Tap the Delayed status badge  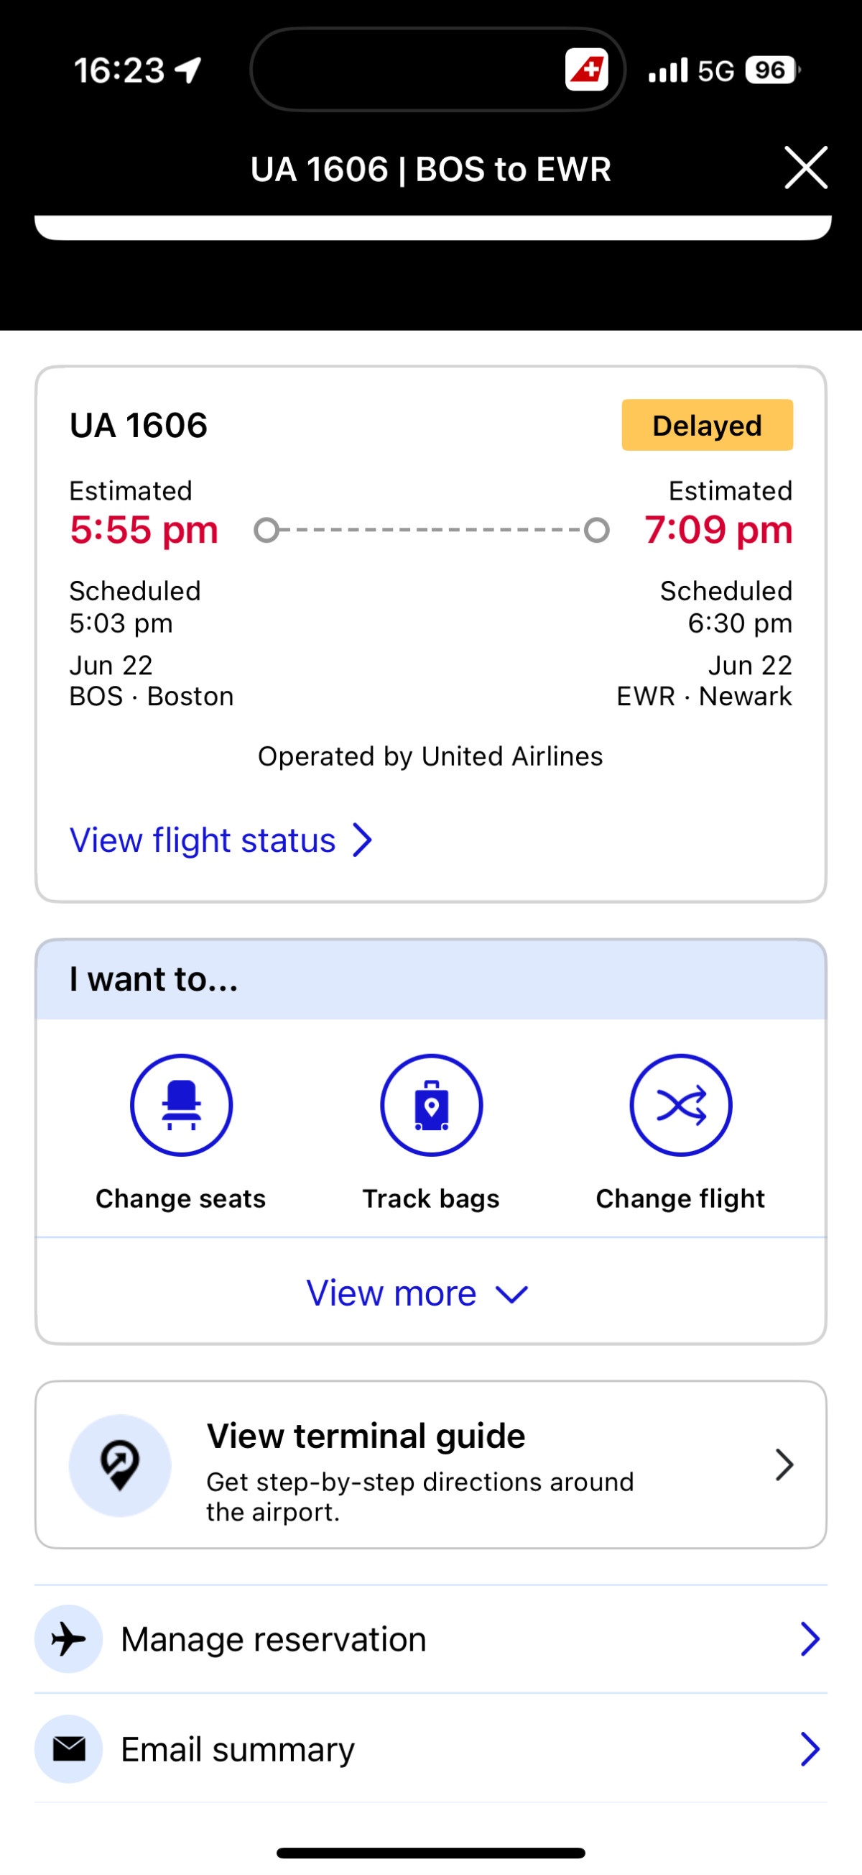(x=707, y=425)
